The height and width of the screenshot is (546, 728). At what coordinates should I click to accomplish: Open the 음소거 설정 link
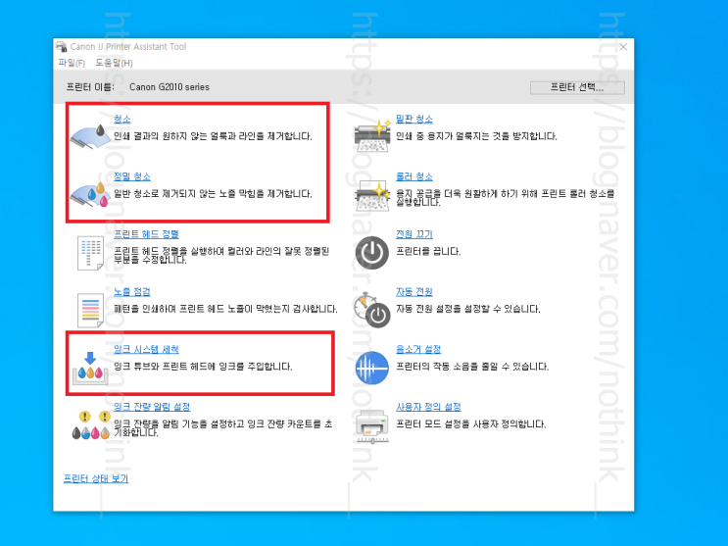(x=418, y=349)
